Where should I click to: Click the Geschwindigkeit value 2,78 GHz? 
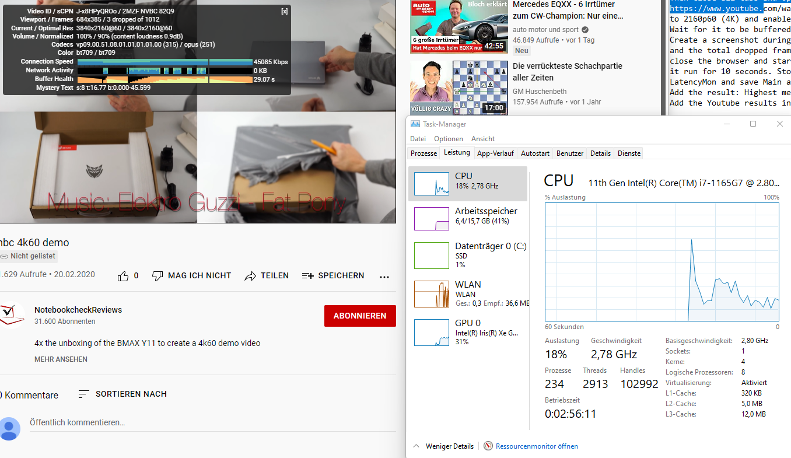tap(614, 354)
